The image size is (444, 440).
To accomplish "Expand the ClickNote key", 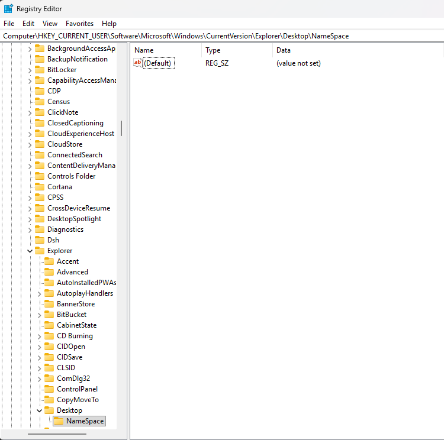I will pos(30,113).
